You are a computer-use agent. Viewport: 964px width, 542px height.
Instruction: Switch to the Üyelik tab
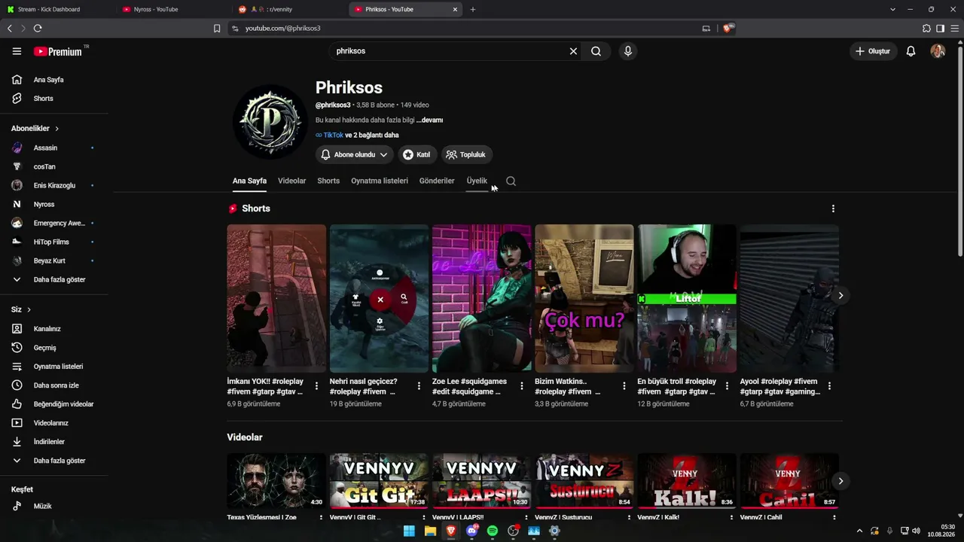(x=477, y=181)
